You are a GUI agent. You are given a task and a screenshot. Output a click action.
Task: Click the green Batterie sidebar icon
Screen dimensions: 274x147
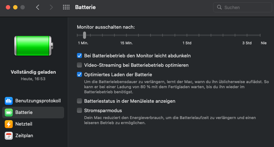(9, 113)
